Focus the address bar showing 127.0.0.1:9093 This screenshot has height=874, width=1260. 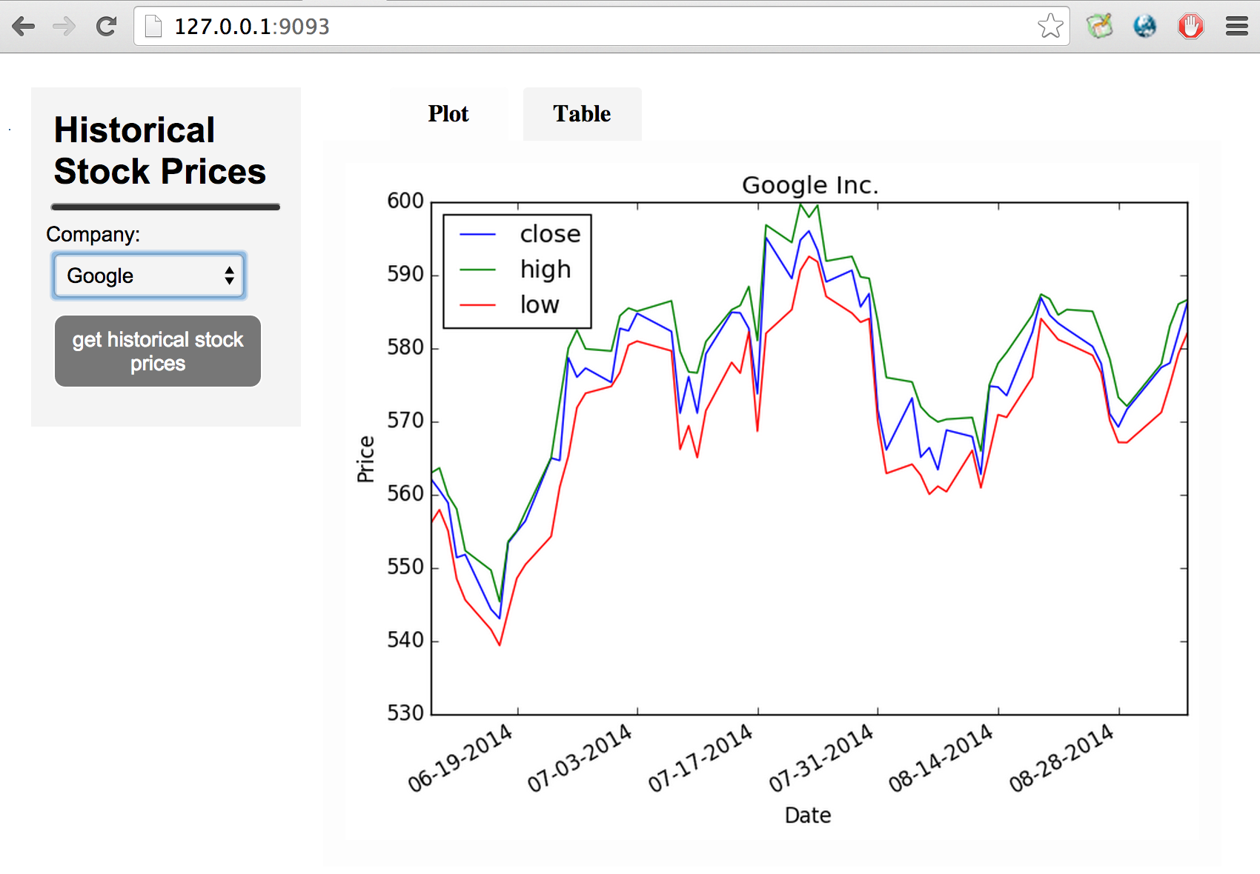tap(600, 27)
